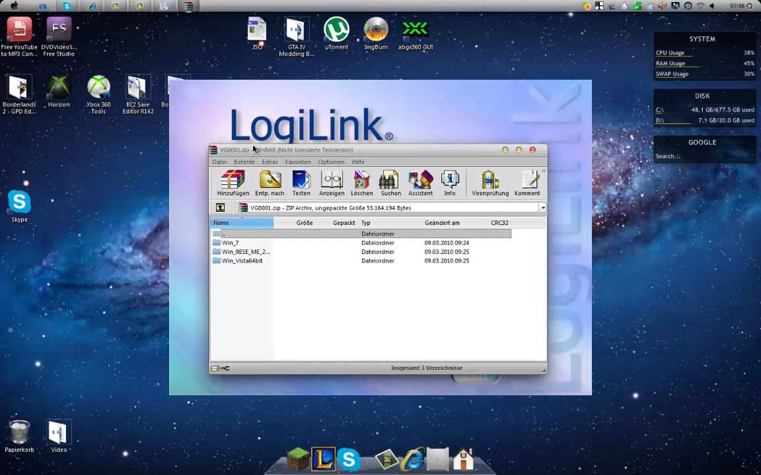Sort by the Name column header
The image size is (761, 475).
(x=242, y=223)
